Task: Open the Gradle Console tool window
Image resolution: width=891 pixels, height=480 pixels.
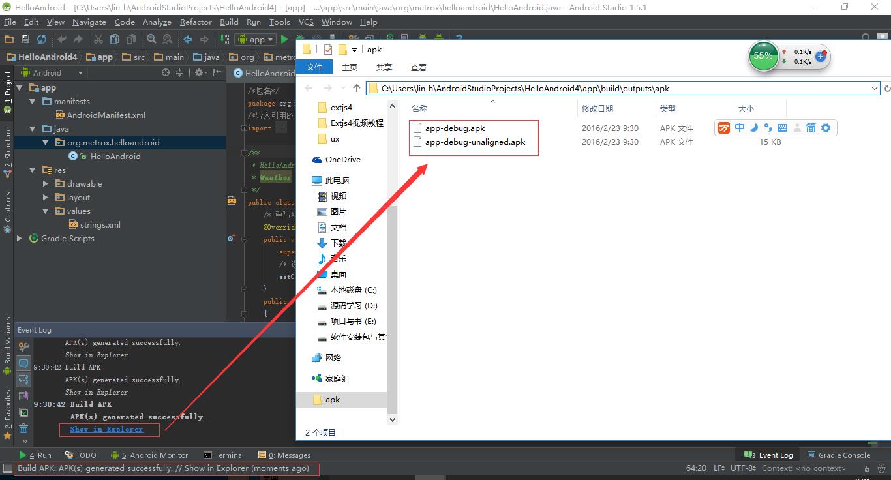Action: point(839,455)
